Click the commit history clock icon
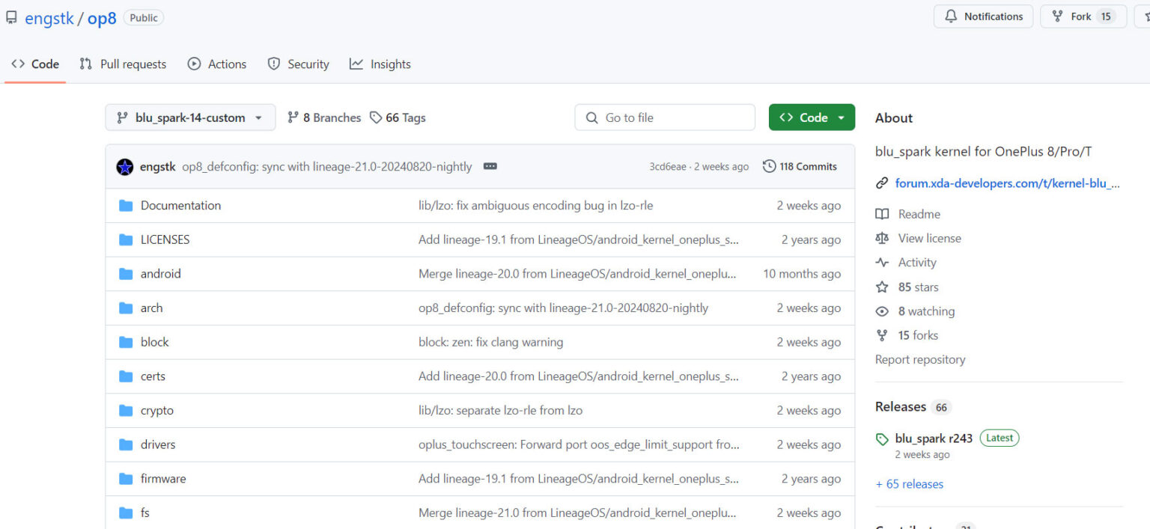1150x529 pixels. pyautogui.click(x=769, y=167)
